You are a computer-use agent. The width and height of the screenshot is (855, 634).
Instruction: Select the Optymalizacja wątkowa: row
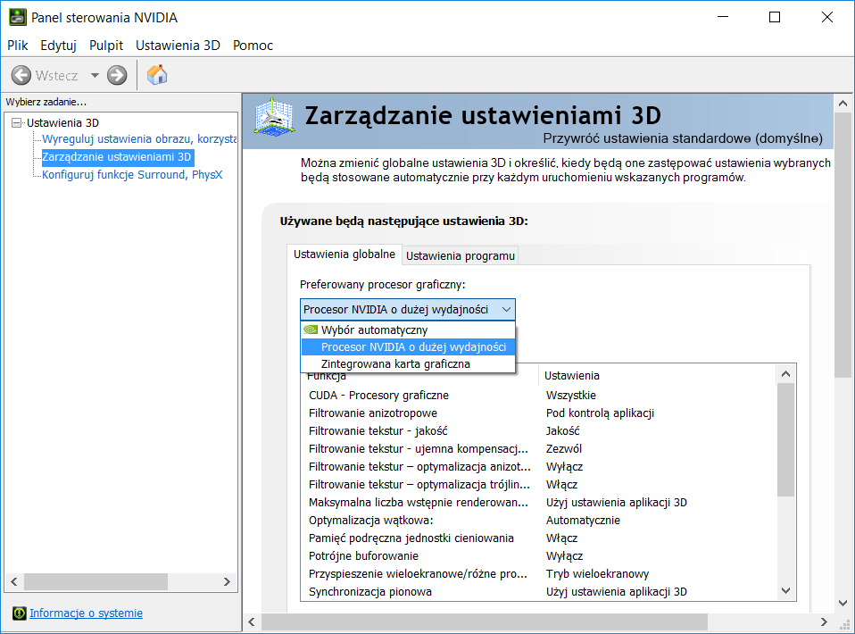(x=539, y=520)
